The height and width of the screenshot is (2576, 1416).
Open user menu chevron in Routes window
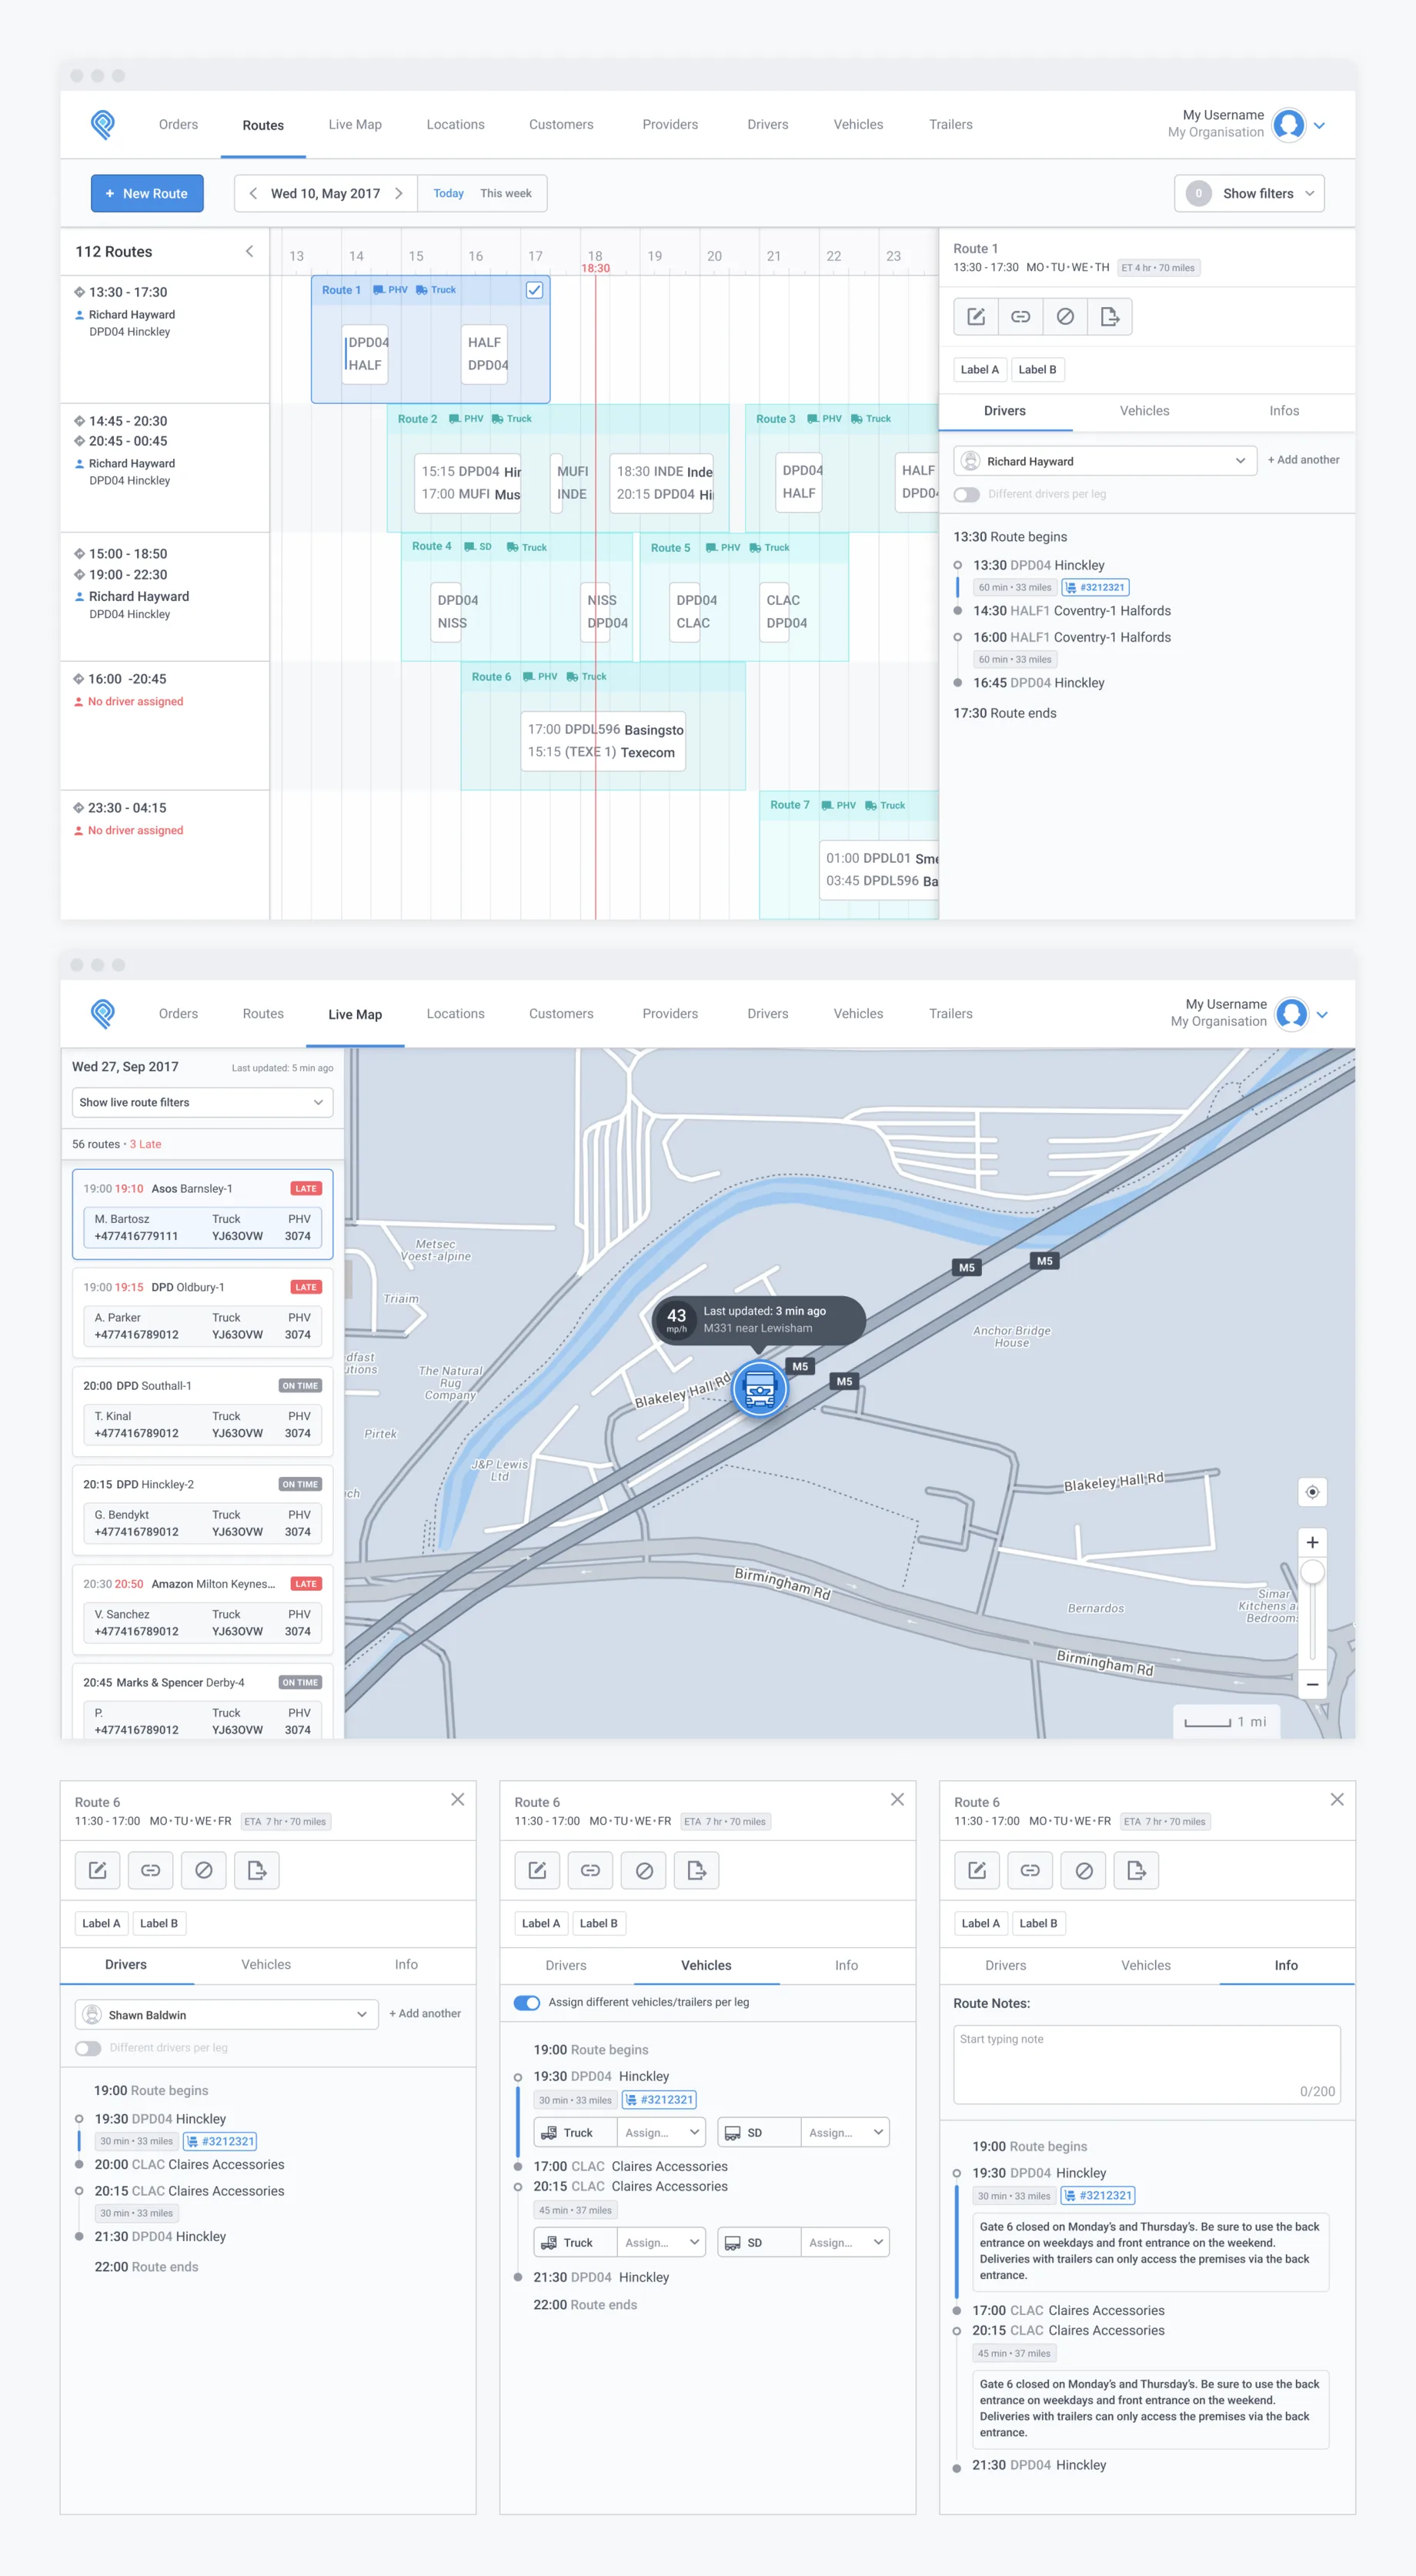pyautogui.click(x=1320, y=126)
